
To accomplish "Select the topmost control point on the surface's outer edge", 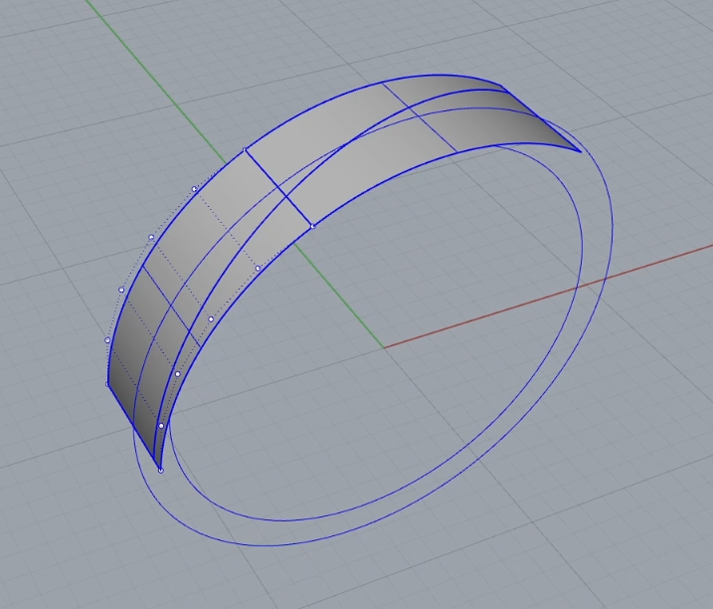I will coord(245,150).
